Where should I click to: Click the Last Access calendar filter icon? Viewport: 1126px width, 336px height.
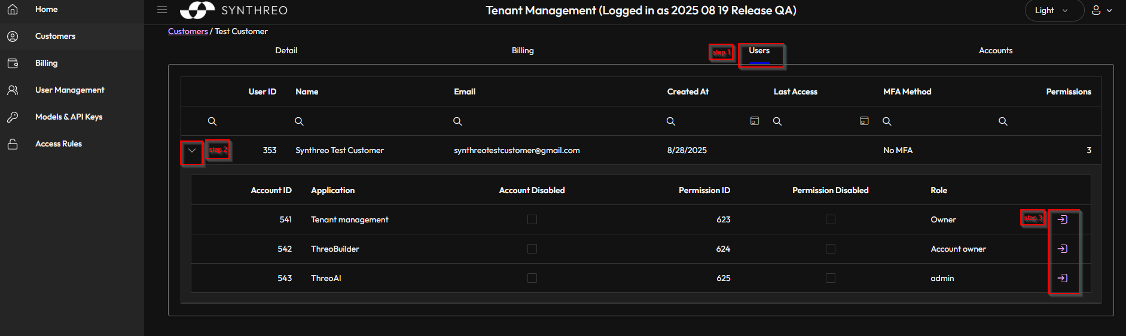click(x=864, y=121)
